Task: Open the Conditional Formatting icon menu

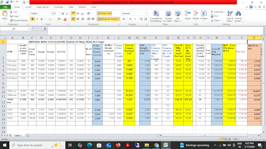Action: tap(156, 14)
